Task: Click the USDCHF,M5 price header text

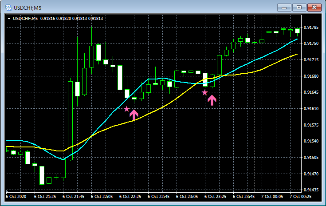Action: 58,19
